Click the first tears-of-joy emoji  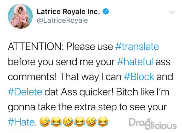coord(57,122)
